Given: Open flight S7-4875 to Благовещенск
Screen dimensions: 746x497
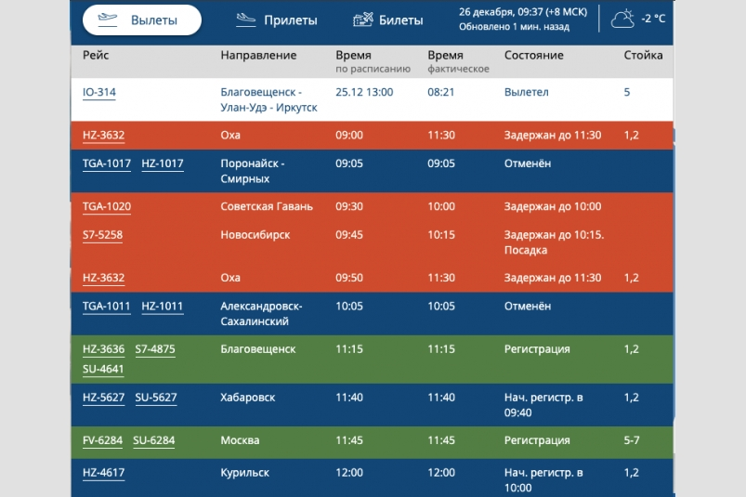Looking at the screenshot, I should pos(155,349).
